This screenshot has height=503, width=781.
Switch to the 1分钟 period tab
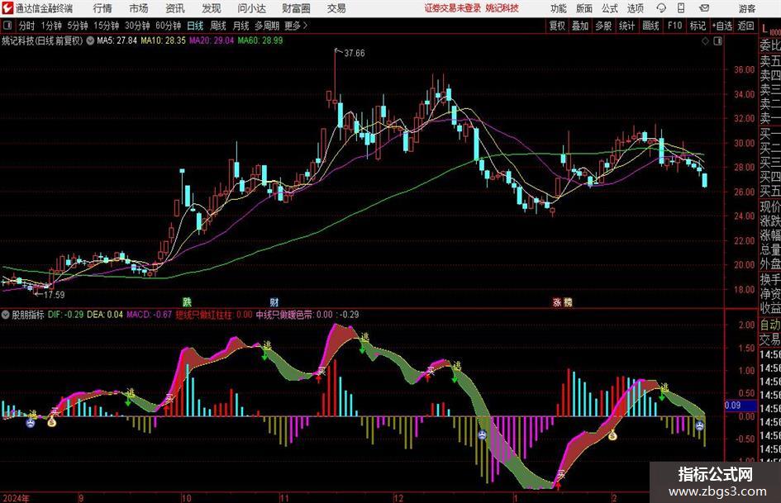click(x=51, y=26)
